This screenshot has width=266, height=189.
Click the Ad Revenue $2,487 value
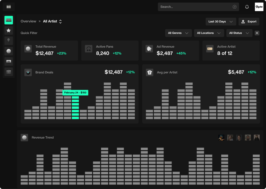165,53
